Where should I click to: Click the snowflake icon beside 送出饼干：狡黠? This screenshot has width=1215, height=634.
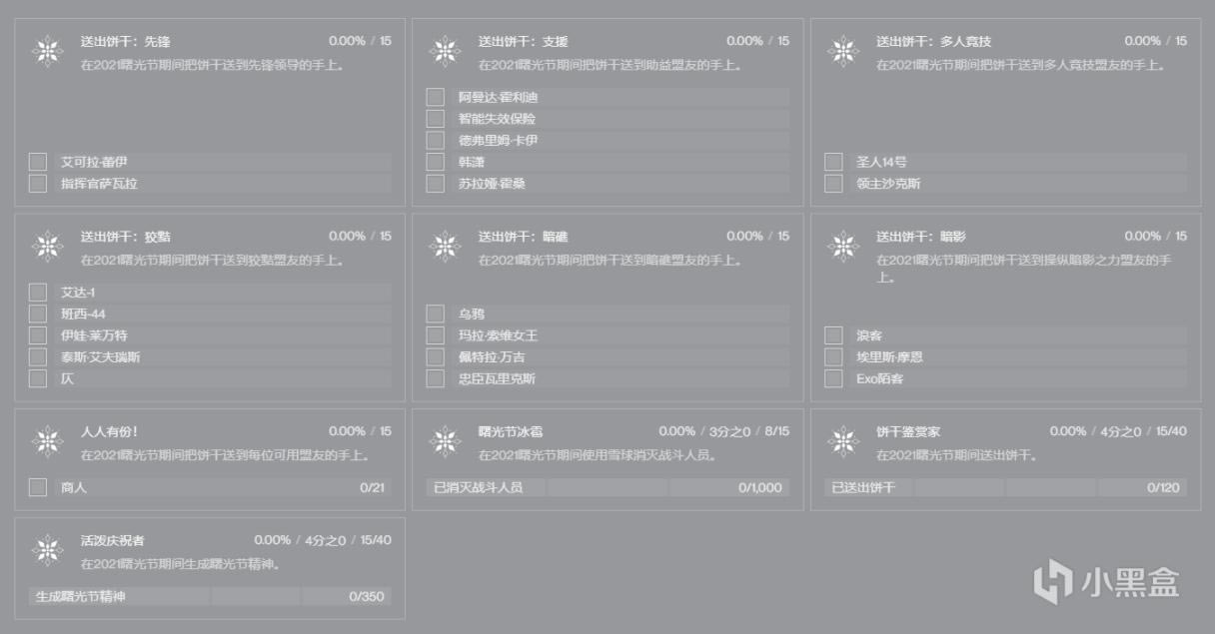pos(47,247)
